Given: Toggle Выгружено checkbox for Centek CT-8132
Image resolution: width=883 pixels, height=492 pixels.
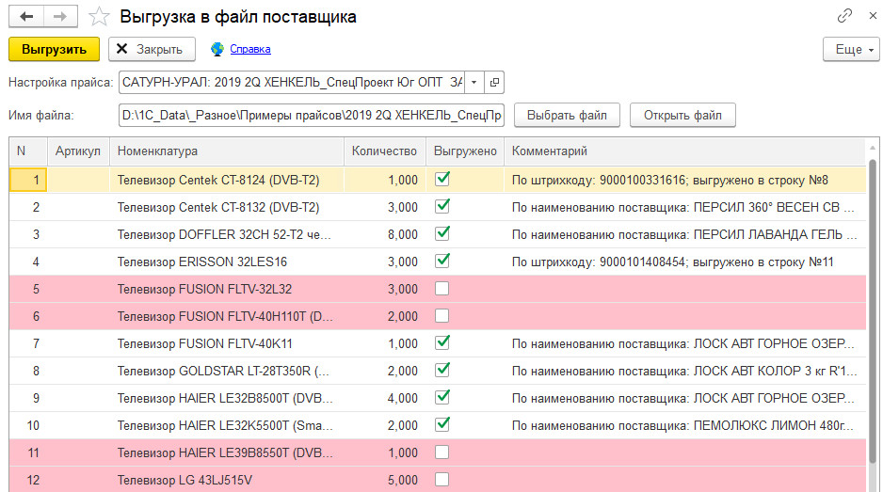Looking at the screenshot, I should pos(442,207).
